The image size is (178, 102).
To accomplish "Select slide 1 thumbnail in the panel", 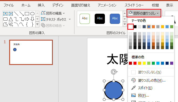I will (x=31, y=52).
